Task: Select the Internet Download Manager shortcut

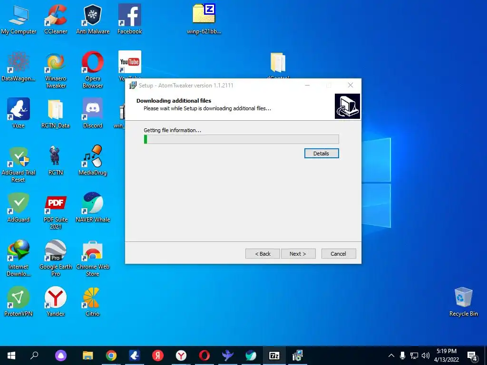Action: (19, 258)
